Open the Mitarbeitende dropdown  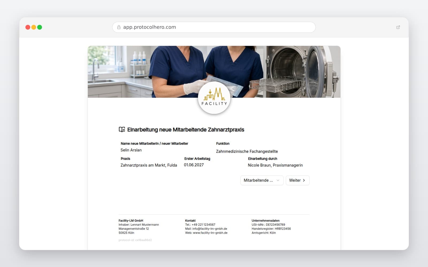coord(262,180)
